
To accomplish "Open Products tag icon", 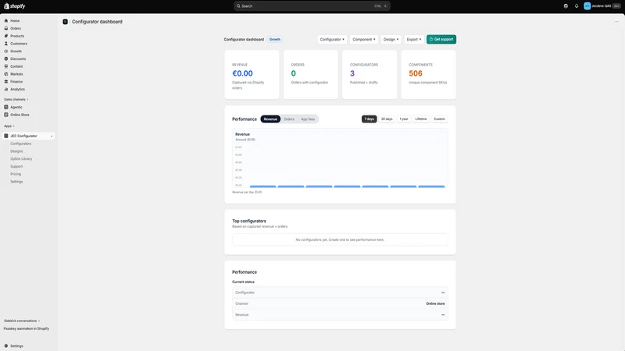I will [x=6, y=36].
